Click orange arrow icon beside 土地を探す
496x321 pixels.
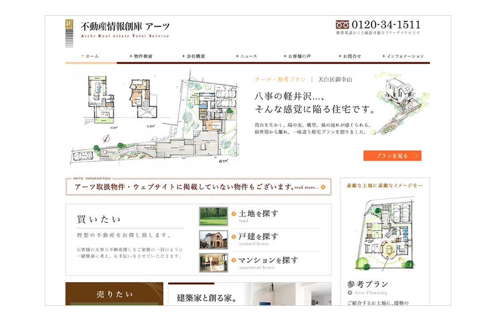coord(234,214)
